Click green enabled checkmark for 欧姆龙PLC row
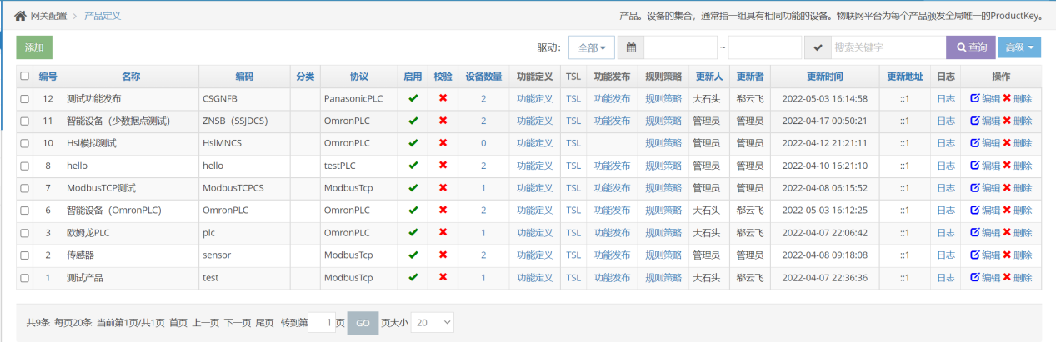This screenshot has width=1056, height=342. click(413, 233)
